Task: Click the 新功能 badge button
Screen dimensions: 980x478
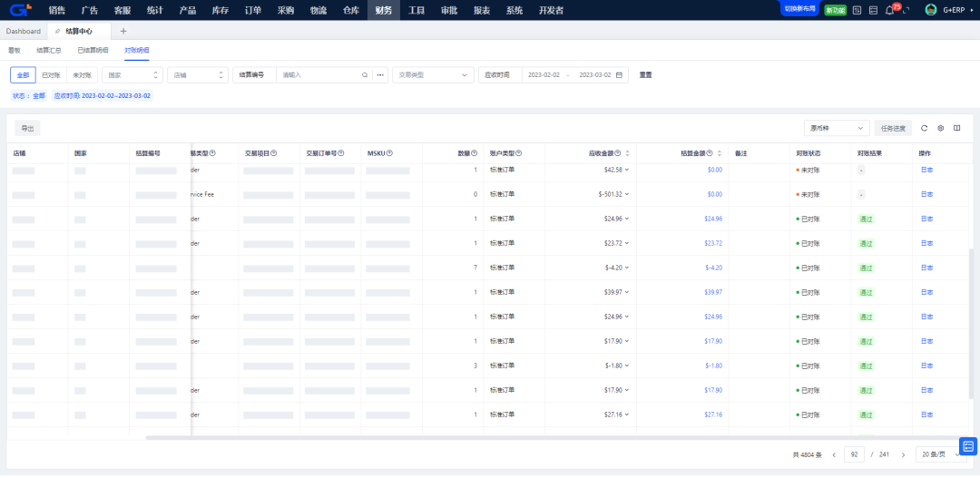Action: [x=836, y=11]
